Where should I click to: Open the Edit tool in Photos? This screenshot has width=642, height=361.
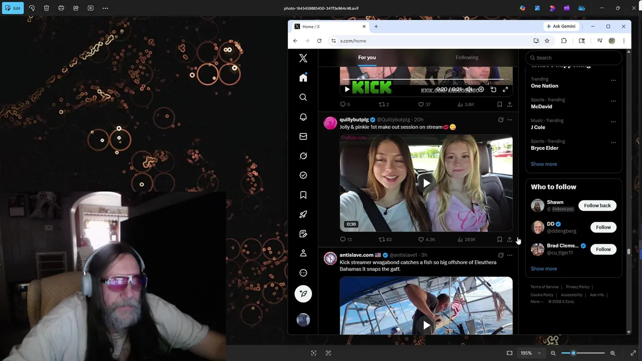tap(13, 8)
